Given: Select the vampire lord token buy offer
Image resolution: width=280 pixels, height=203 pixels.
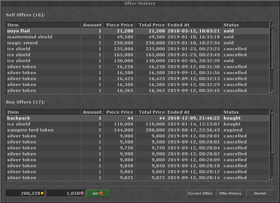Looking at the screenshot, I should [138, 130].
